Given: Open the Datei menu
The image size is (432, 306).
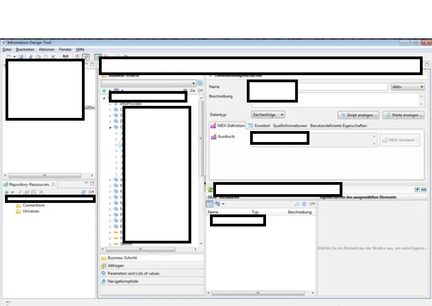Looking at the screenshot, I should (7, 49).
